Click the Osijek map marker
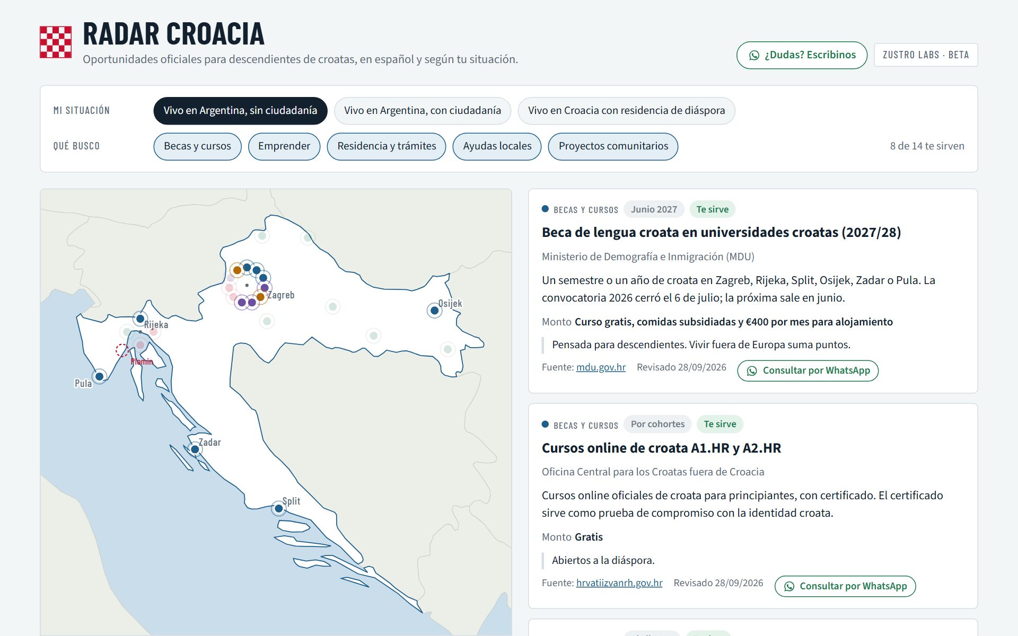Viewport: 1018px width, 636px height. click(434, 311)
